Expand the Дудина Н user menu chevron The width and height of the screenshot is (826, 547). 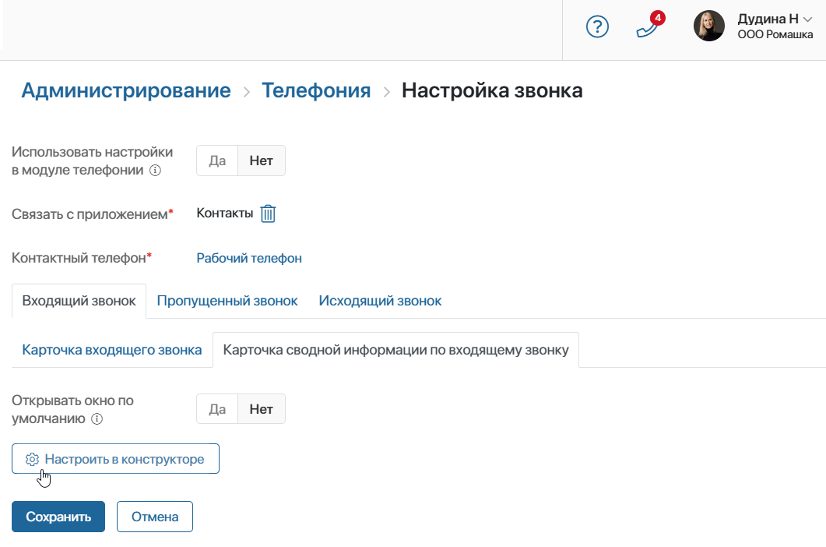(807, 19)
